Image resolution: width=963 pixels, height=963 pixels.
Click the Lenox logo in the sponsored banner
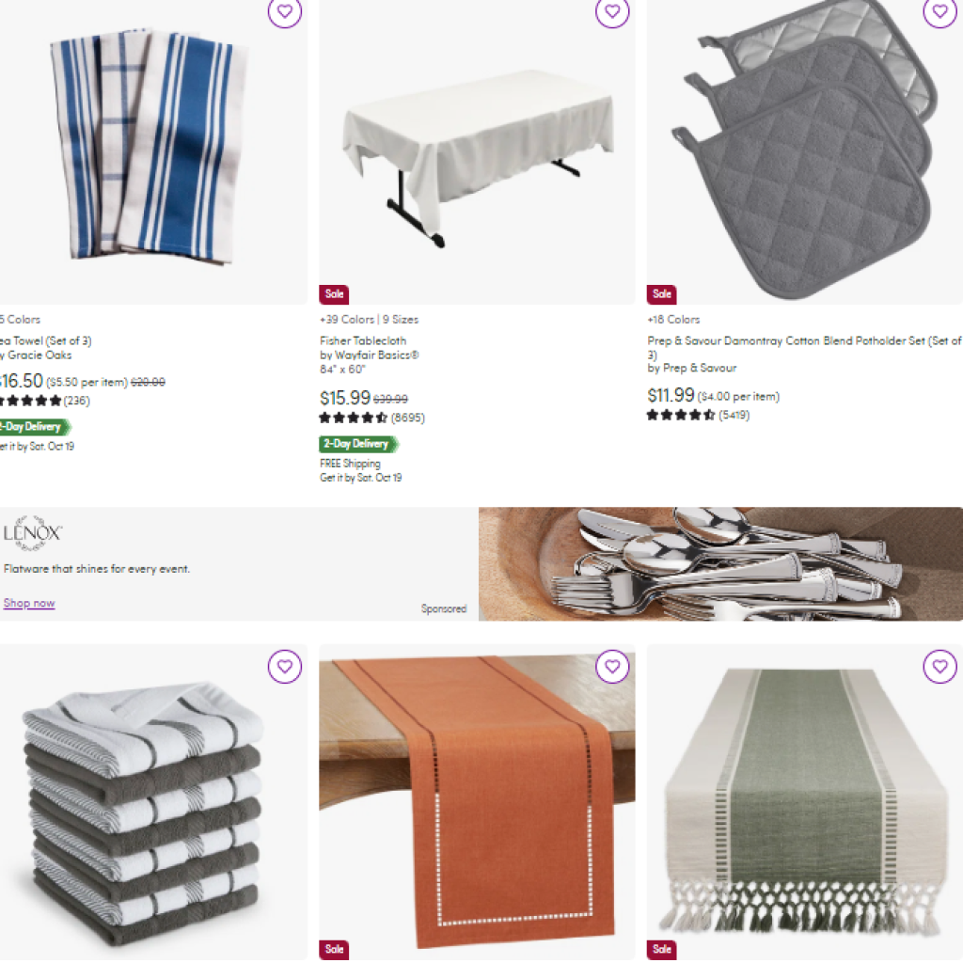[x=33, y=532]
